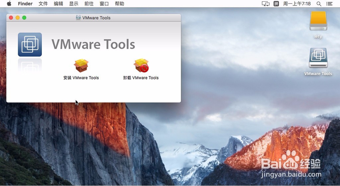Click the large VMware Tools heading
This screenshot has width=340, height=186.
tap(93, 44)
